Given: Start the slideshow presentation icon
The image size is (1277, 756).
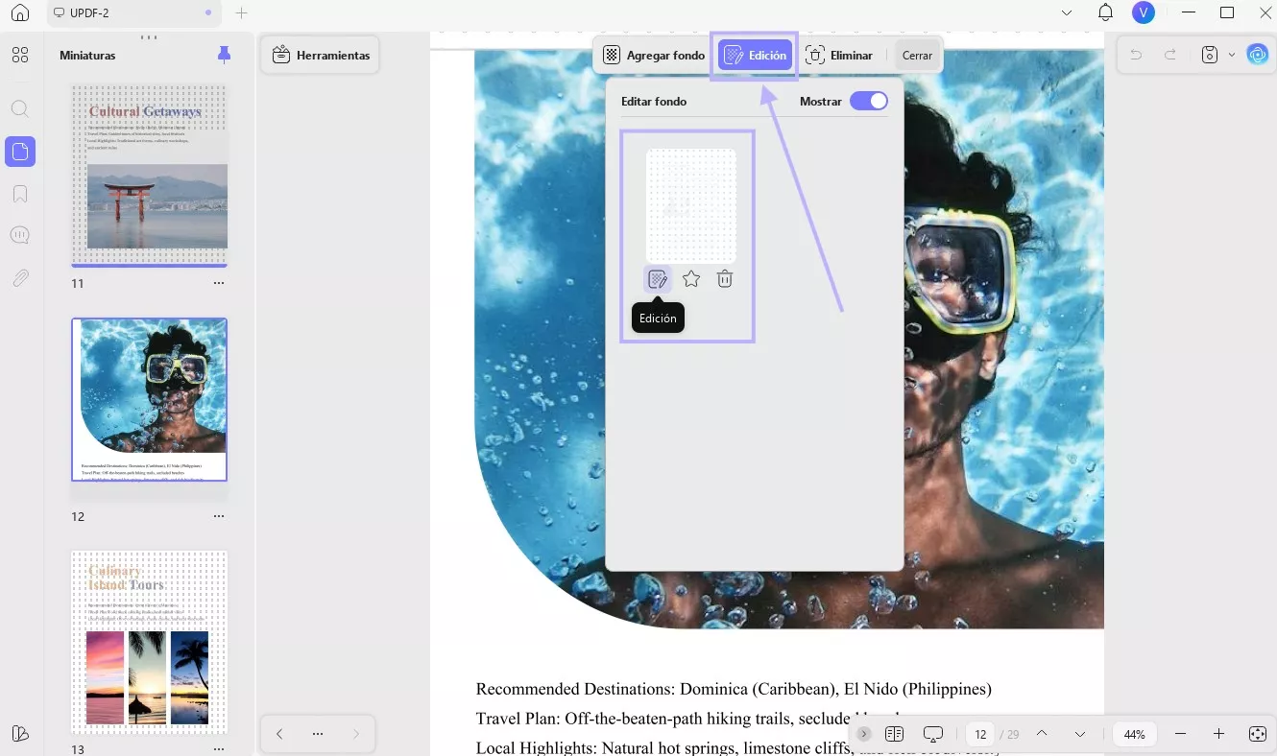Looking at the screenshot, I should coord(933,734).
